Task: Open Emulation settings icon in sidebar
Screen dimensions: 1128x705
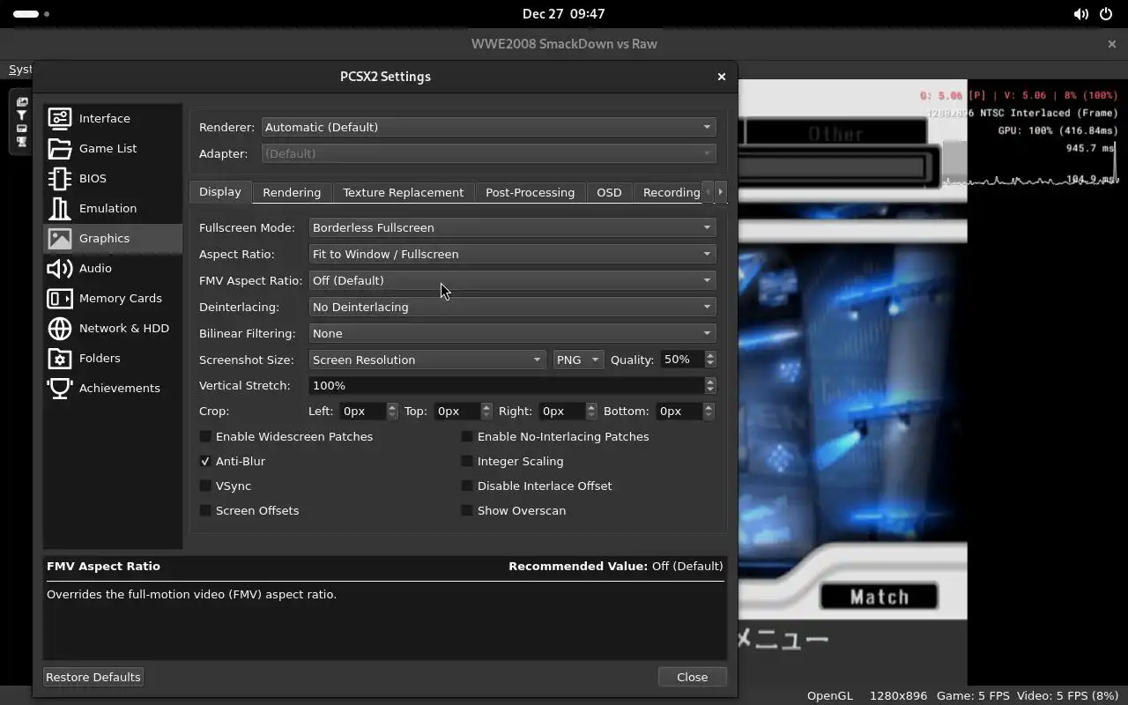Action: click(60, 208)
